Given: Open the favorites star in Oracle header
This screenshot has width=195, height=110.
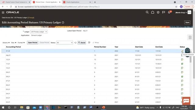Looking at the screenshot, I should 158,12.
